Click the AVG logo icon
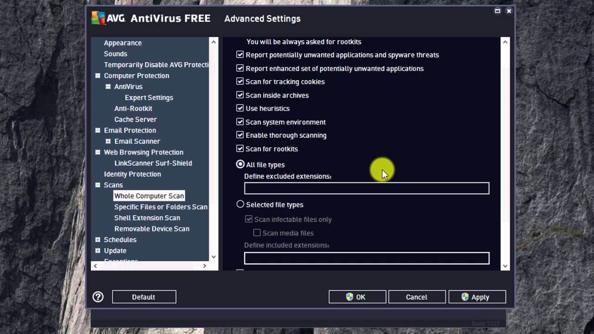594x334 pixels. 98,18
